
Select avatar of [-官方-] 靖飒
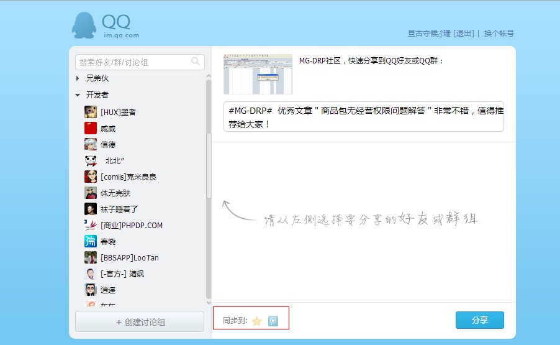(x=91, y=274)
